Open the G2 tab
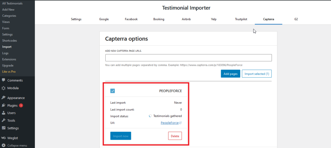 [x=296, y=19]
